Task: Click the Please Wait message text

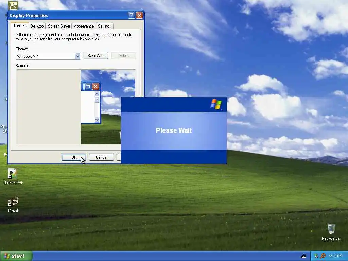Action: tap(174, 130)
